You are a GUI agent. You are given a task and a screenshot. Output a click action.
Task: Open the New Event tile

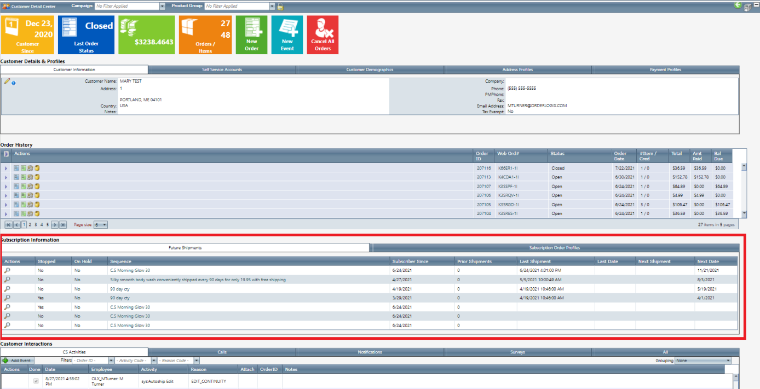pyautogui.click(x=287, y=34)
